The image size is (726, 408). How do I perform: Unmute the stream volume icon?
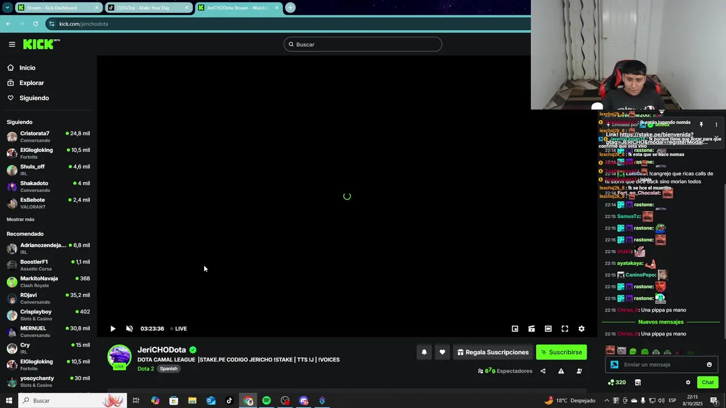(x=129, y=329)
